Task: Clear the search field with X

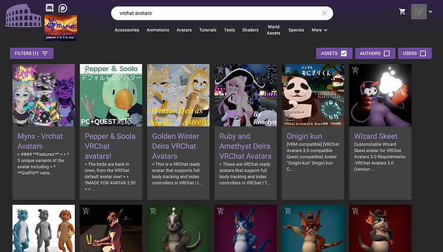Action: [324, 13]
